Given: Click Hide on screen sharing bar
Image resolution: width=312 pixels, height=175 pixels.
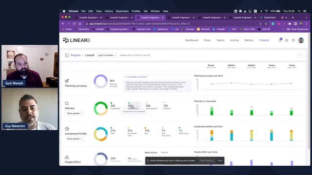Looking at the screenshot, I should click(x=220, y=160).
